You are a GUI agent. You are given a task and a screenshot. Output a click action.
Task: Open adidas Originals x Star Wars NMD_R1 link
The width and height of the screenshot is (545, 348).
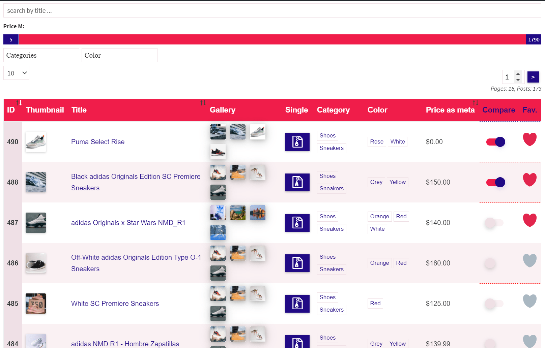tap(128, 223)
